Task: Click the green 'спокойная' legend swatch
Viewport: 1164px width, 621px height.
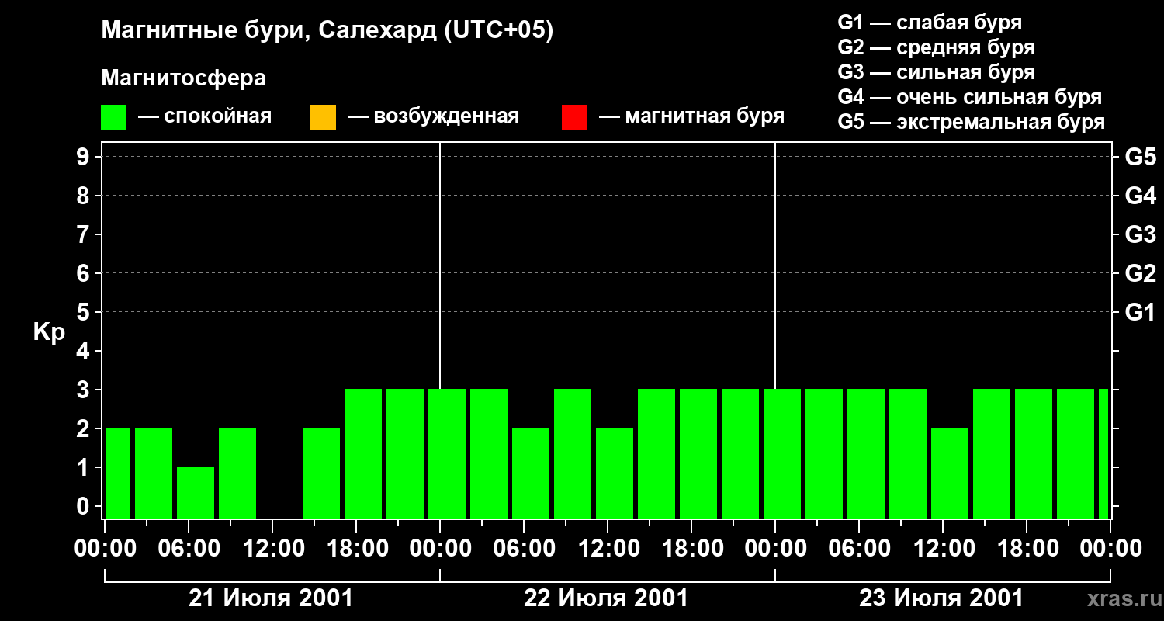Action: pos(114,117)
